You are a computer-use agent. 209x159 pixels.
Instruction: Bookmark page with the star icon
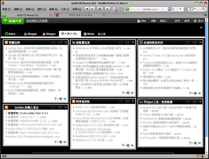pyautogui.click(x=173, y=9)
